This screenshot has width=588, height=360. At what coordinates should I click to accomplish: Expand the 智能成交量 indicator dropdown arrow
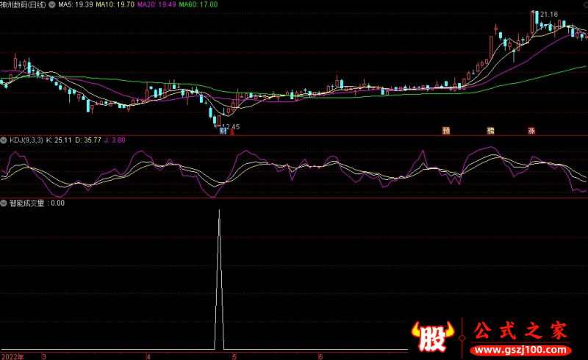point(4,204)
